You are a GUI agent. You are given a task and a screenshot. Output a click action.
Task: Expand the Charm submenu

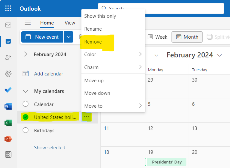pos(113,67)
